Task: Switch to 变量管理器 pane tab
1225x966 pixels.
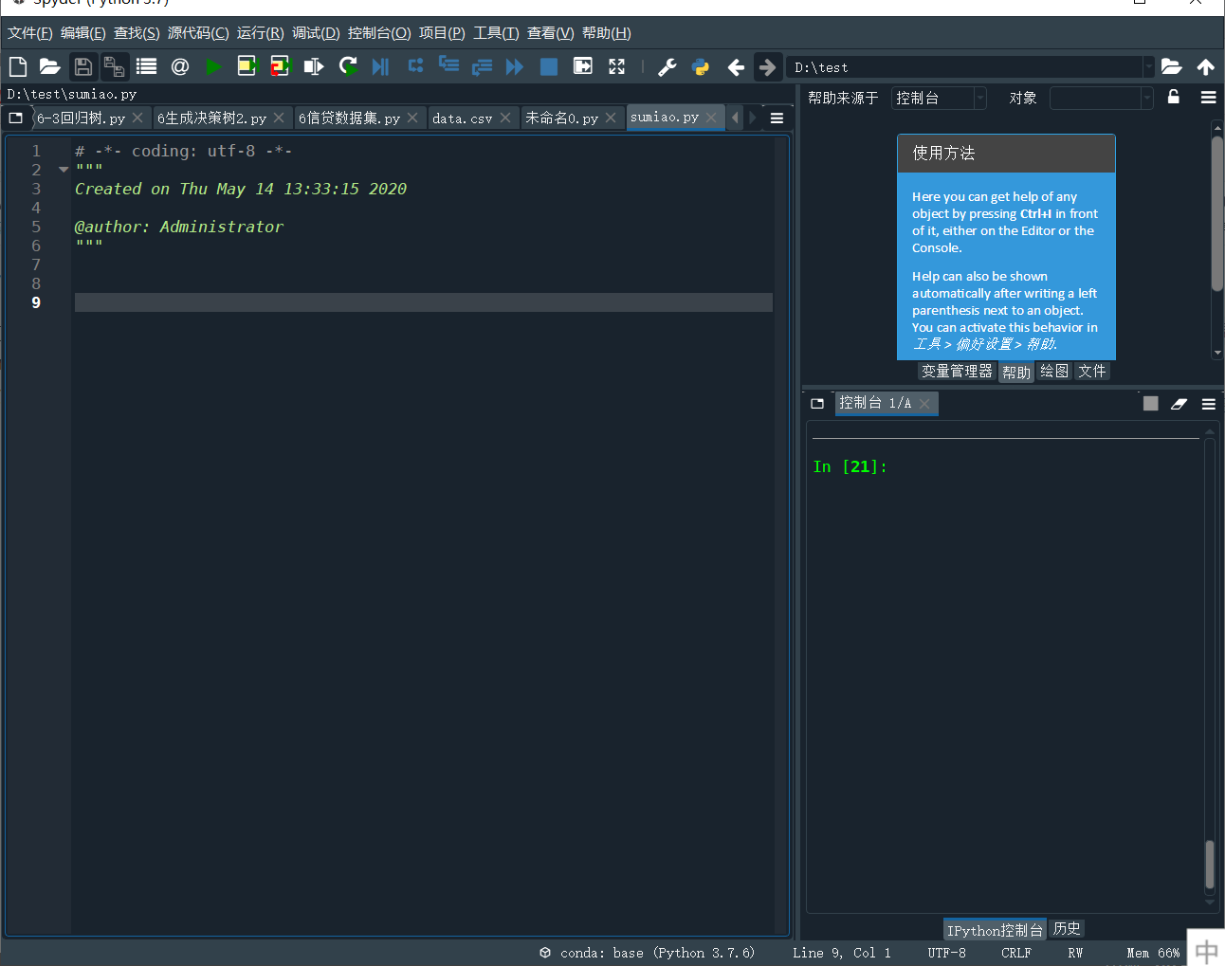Action: pos(957,372)
